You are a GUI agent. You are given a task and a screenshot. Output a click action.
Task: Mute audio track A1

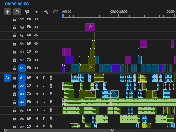(36, 78)
